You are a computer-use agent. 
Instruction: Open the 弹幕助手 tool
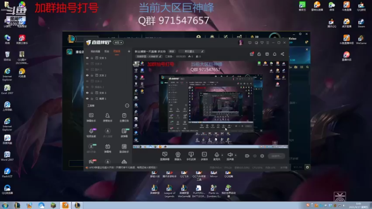pyautogui.click(x=91, y=118)
